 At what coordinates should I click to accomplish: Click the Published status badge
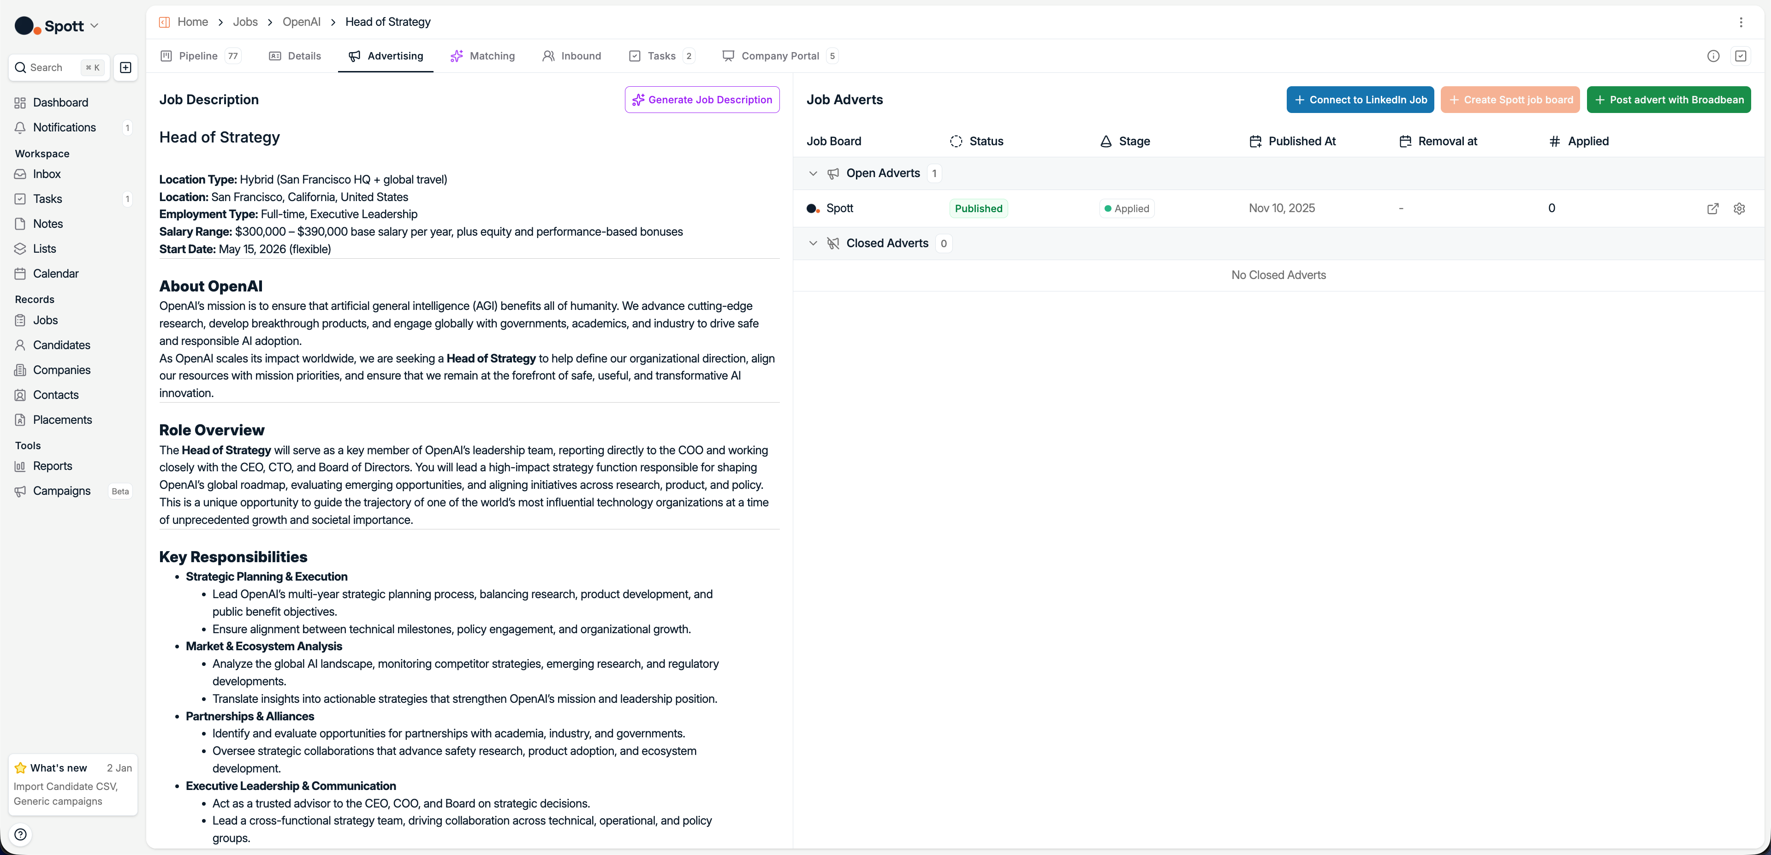[x=978, y=208]
